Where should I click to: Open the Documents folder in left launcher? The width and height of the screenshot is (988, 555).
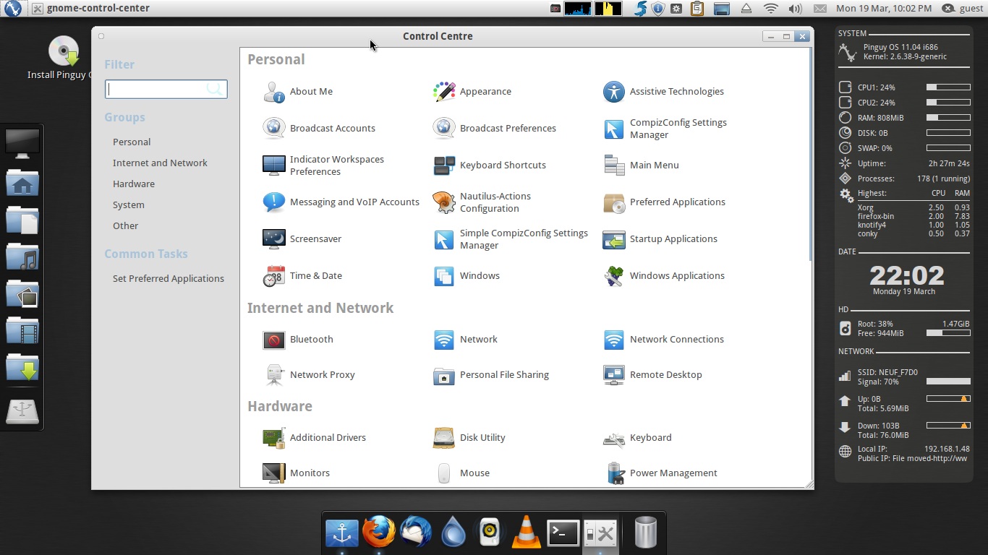(x=22, y=220)
